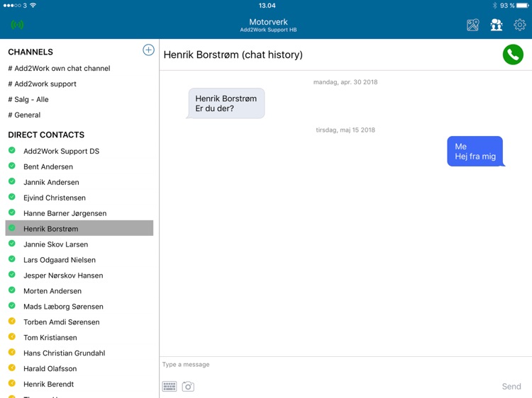Select contact Bent Andersen
Image resolution: width=532 pixels, height=398 pixels.
(48, 167)
